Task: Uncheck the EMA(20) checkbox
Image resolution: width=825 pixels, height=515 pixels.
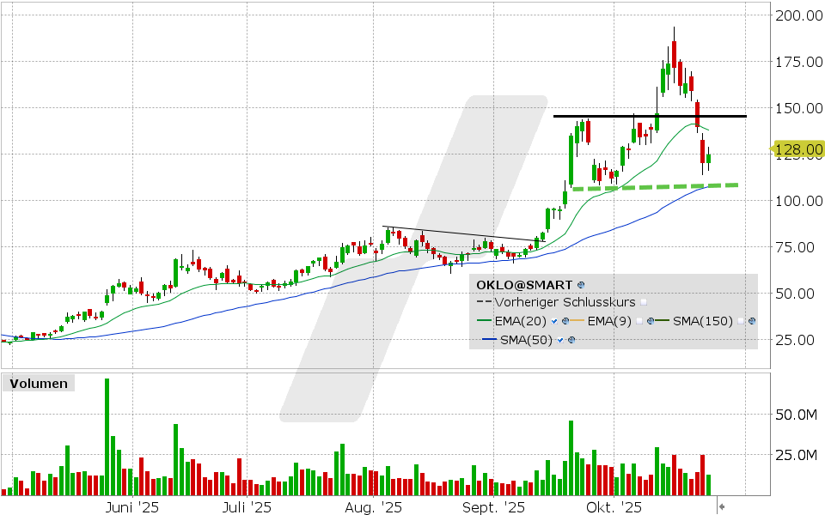Action: tap(554, 321)
